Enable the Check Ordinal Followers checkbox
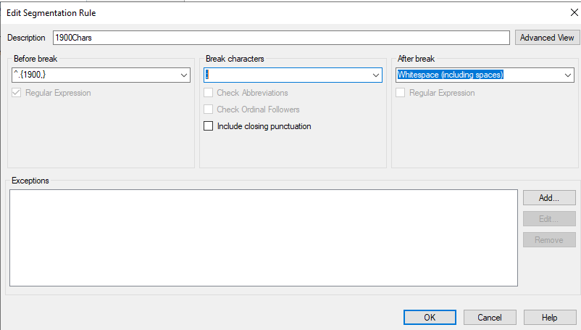The image size is (581, 330). 209,110
